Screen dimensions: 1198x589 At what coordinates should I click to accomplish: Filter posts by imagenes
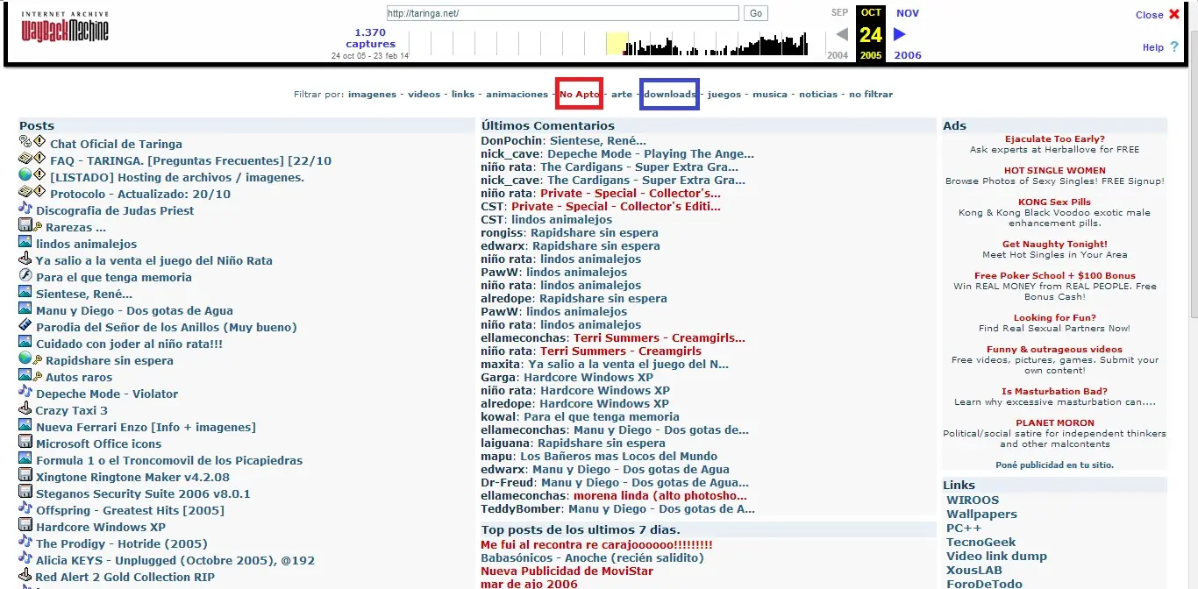[x=372, y=94]
